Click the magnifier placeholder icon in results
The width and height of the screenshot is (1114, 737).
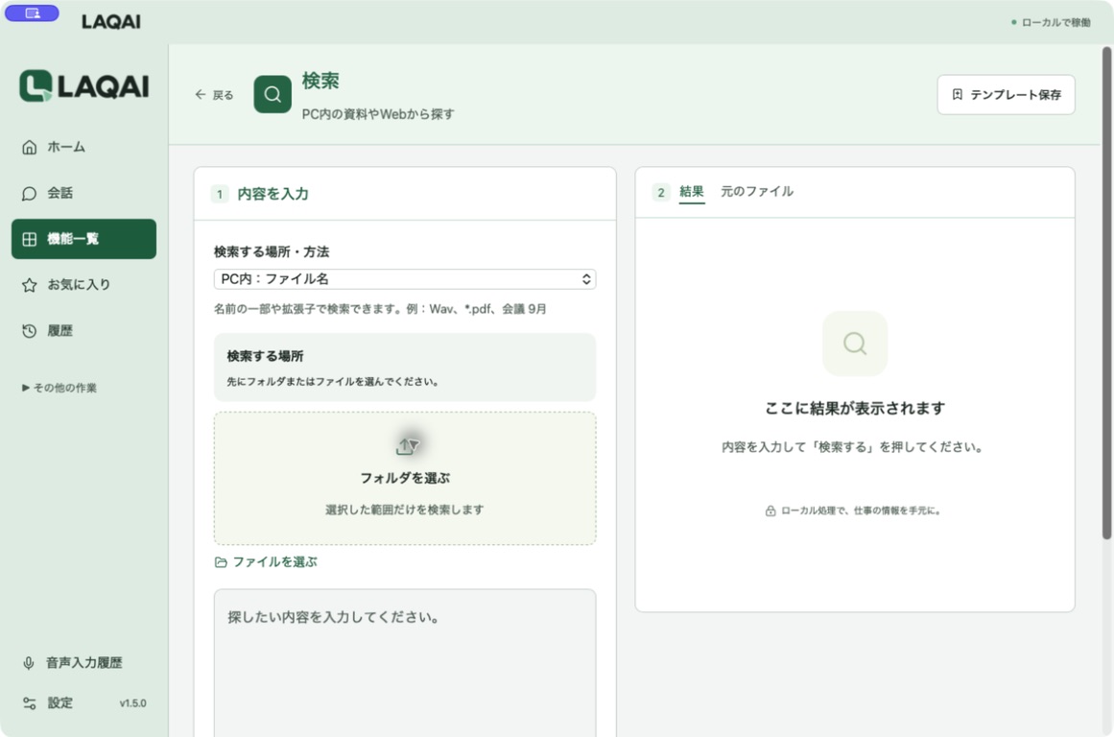(855, 344)
